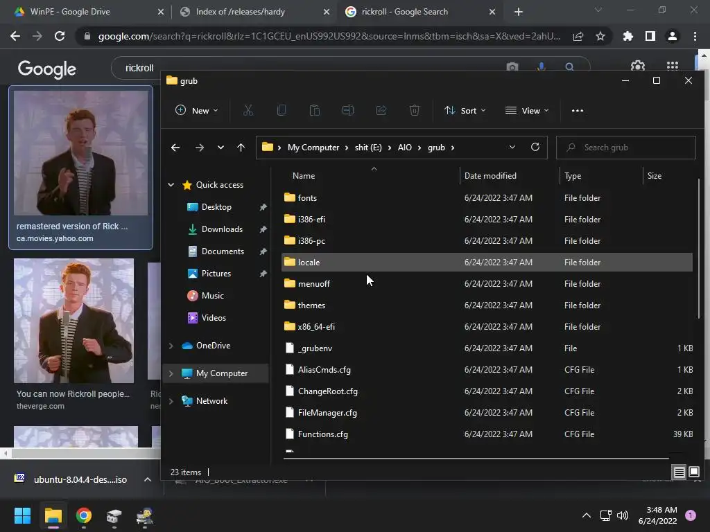The height and width of the screenshot is (532, 710).
Task: Click the Rename icon in Explorer toolbar
Action: (348, 110)
